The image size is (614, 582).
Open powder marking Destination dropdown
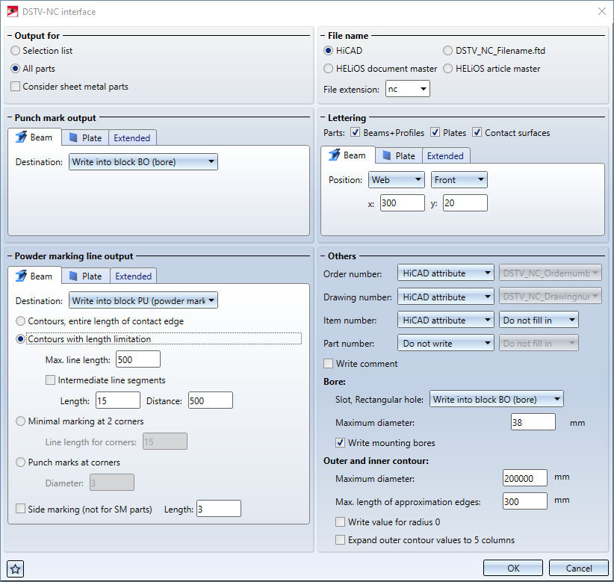[143, 300]
